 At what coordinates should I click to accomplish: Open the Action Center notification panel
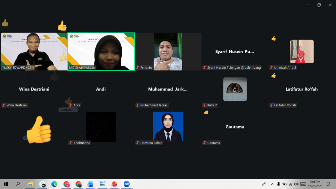(327, 184)
